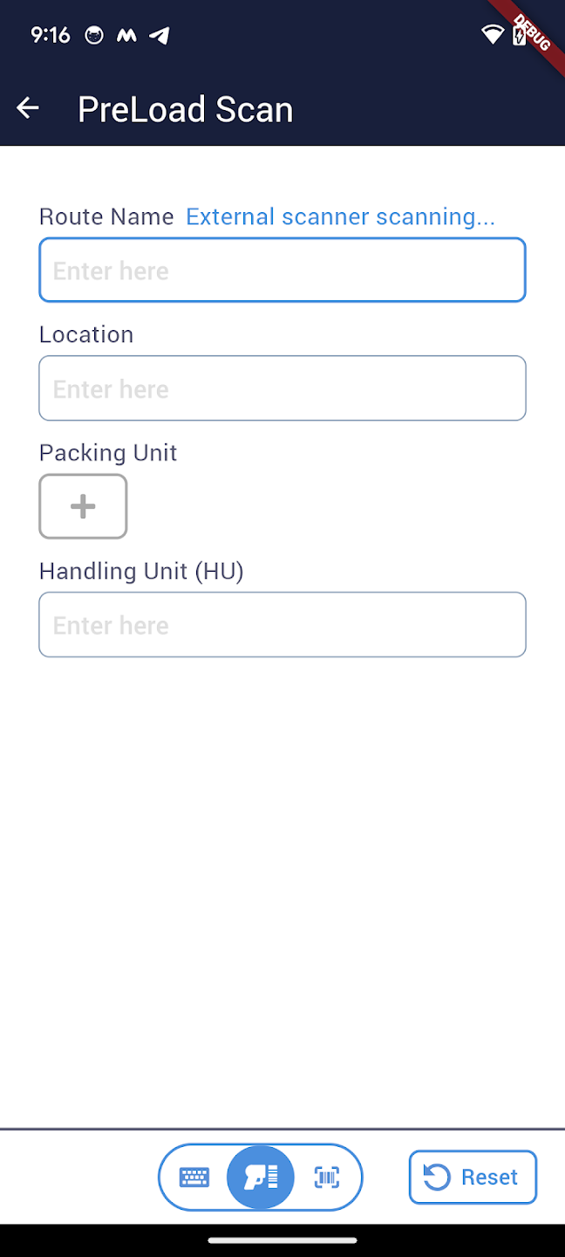This screenshot has height=1257, width=565.
Task: Select keyboard input mode in scanner toolbar
Action: pos(194,1177)
